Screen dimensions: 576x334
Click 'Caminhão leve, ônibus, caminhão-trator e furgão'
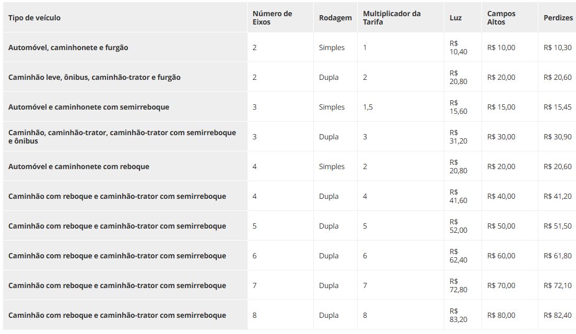[95, 77]
